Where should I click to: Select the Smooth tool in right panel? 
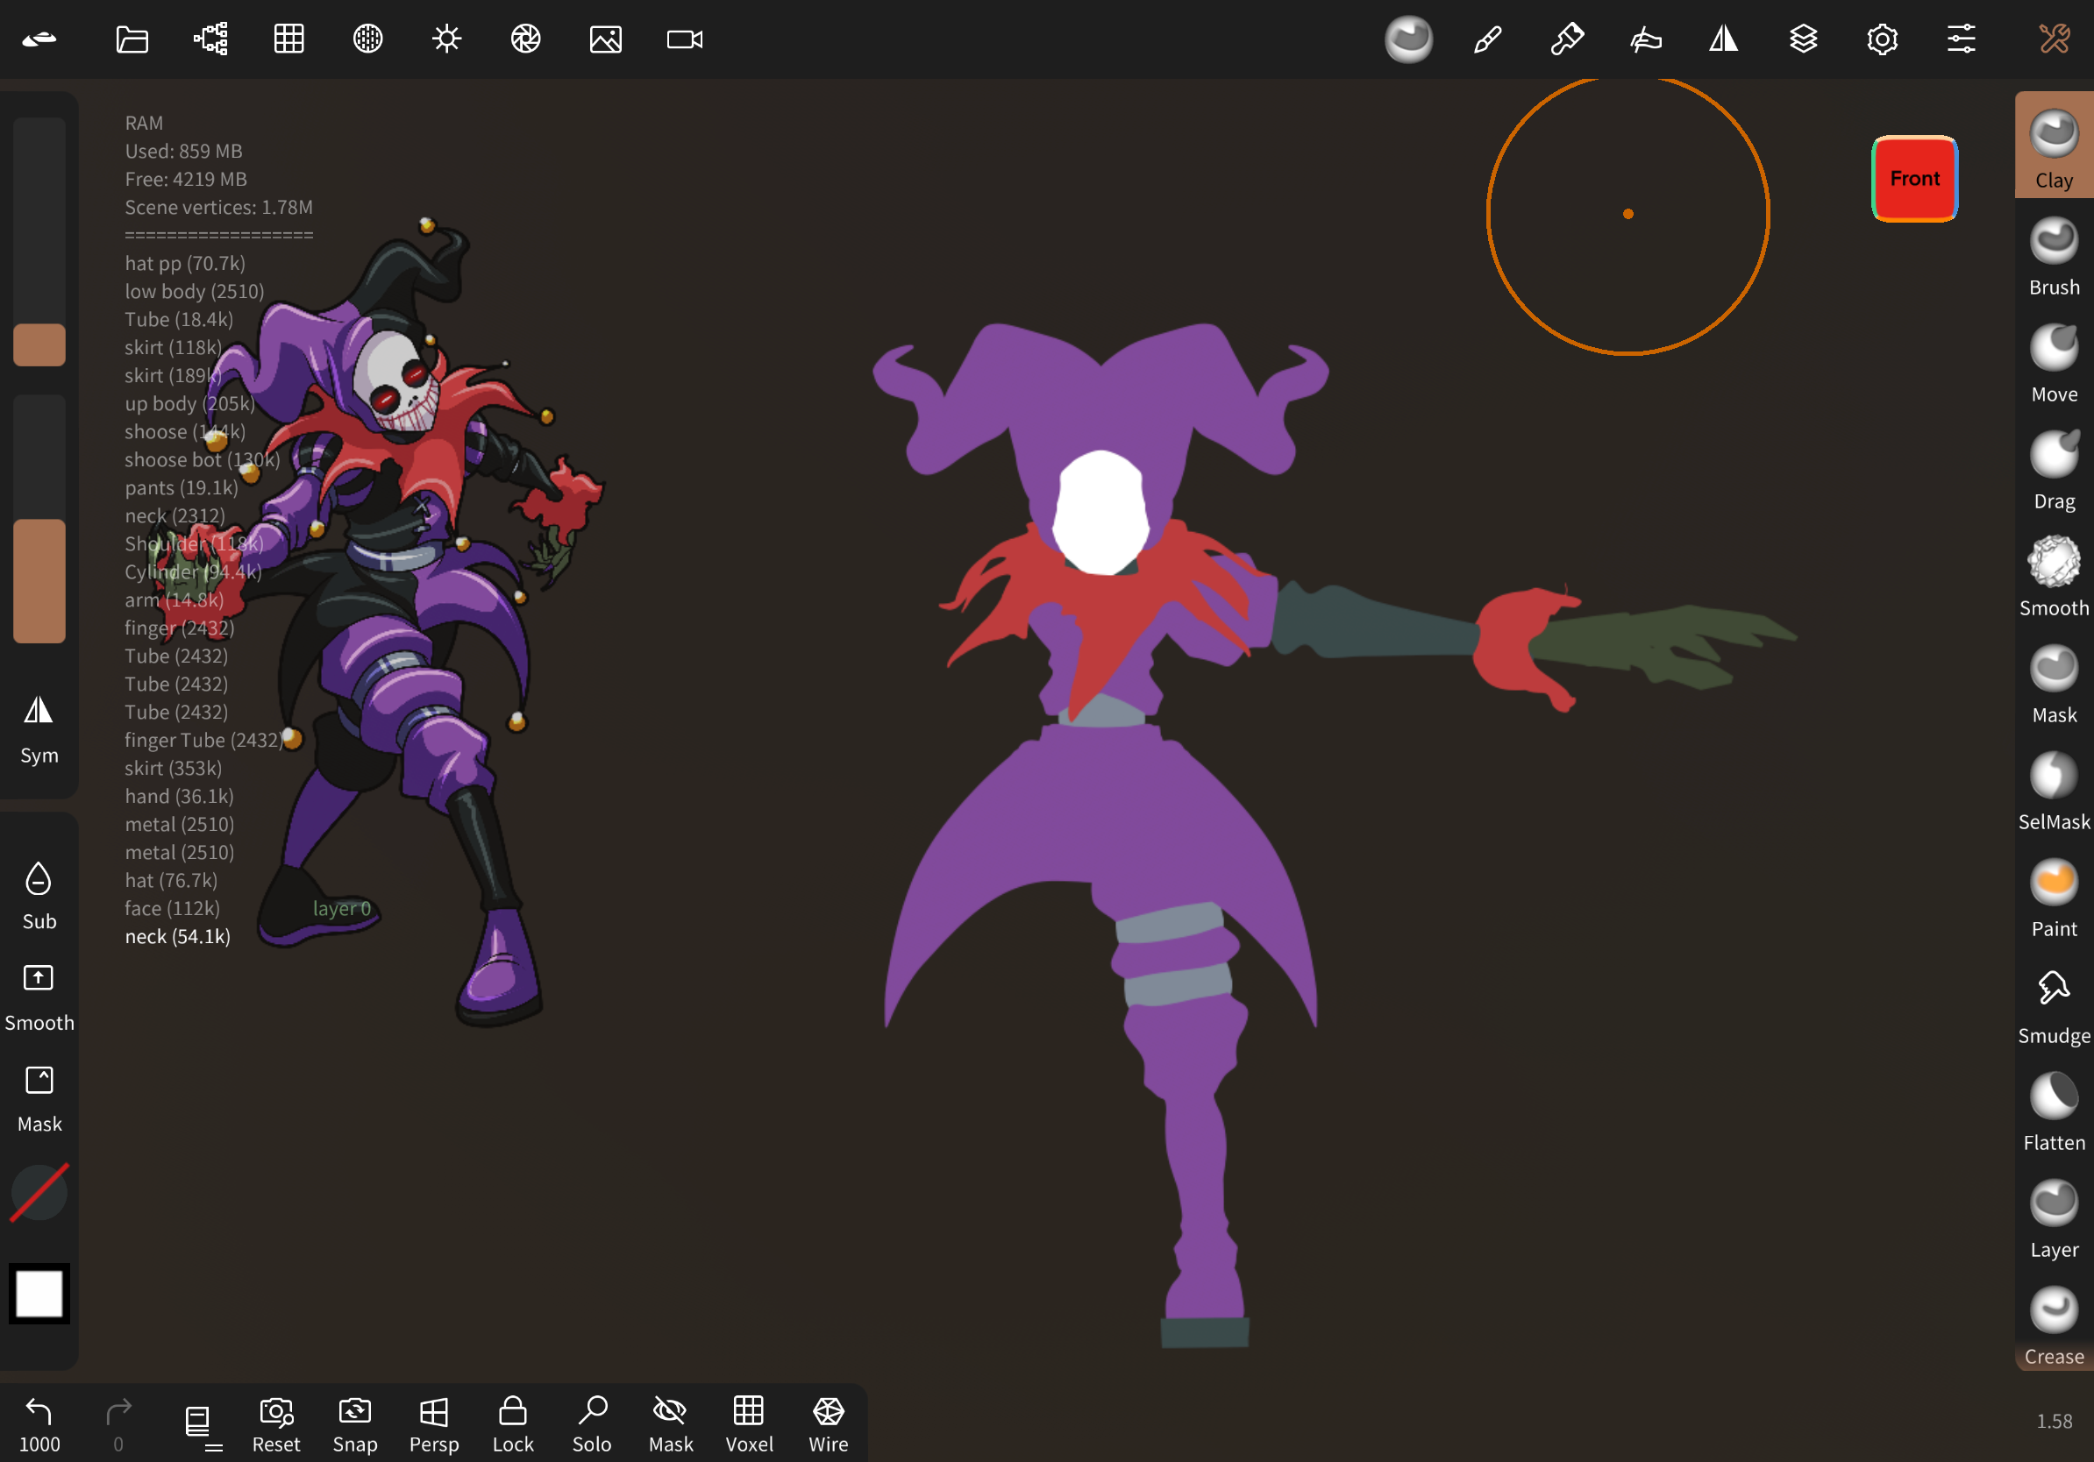tap(2054, 576)
